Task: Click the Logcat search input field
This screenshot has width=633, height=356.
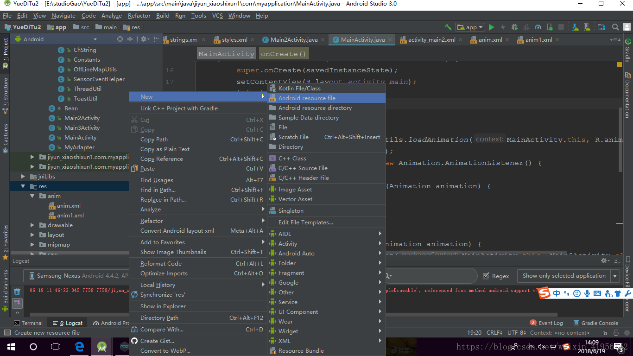Action: (x=431, y=276)
